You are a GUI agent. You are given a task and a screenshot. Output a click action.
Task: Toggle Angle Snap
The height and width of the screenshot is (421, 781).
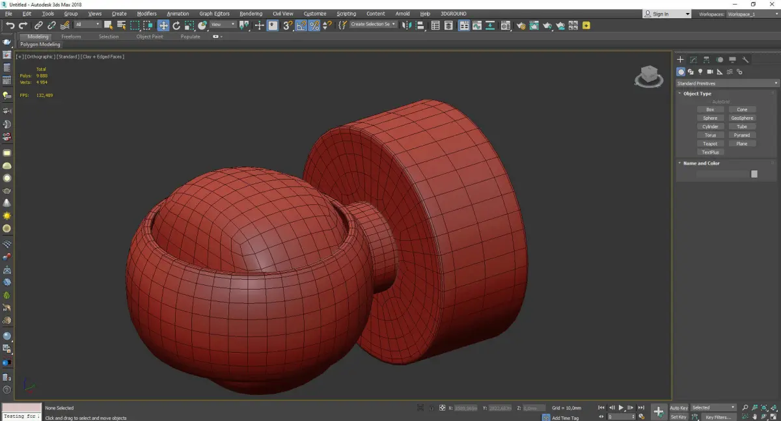coord(301,25)
